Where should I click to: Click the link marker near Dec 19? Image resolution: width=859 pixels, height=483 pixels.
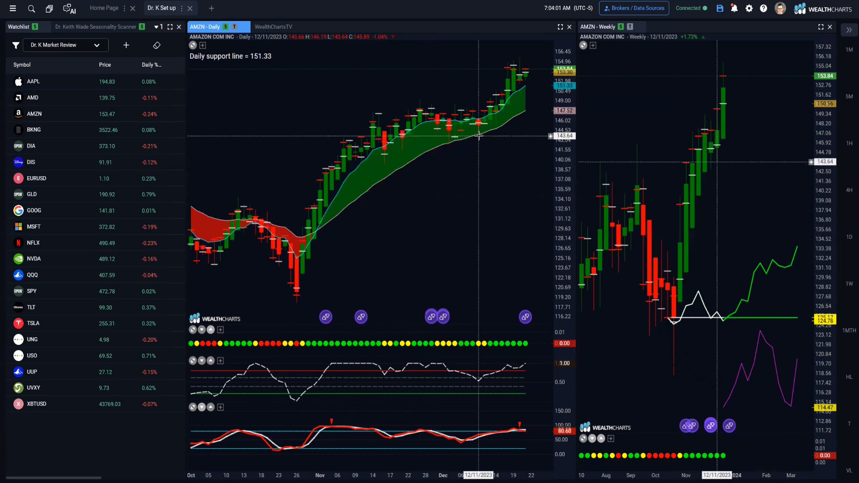pos(525,317)
